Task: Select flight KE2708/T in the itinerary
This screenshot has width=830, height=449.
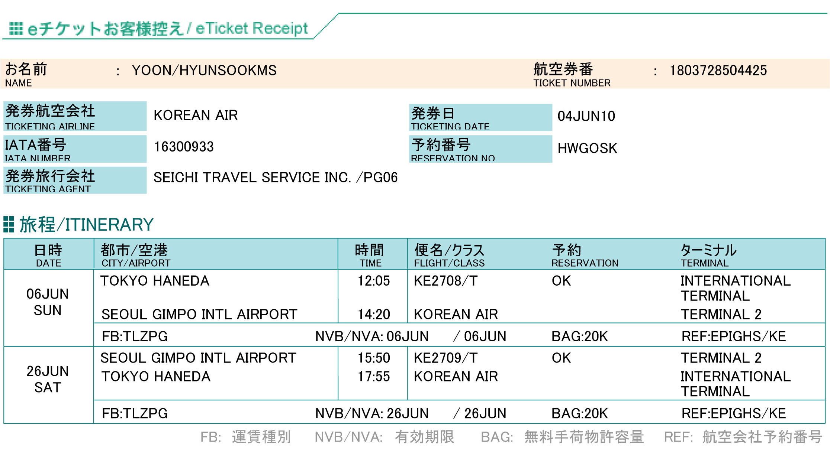Action: pos(445,281)
